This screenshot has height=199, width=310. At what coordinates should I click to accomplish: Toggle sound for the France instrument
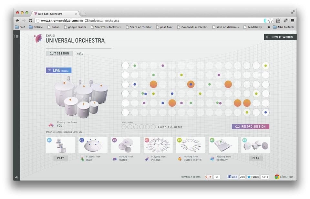(x=114, y=140)
